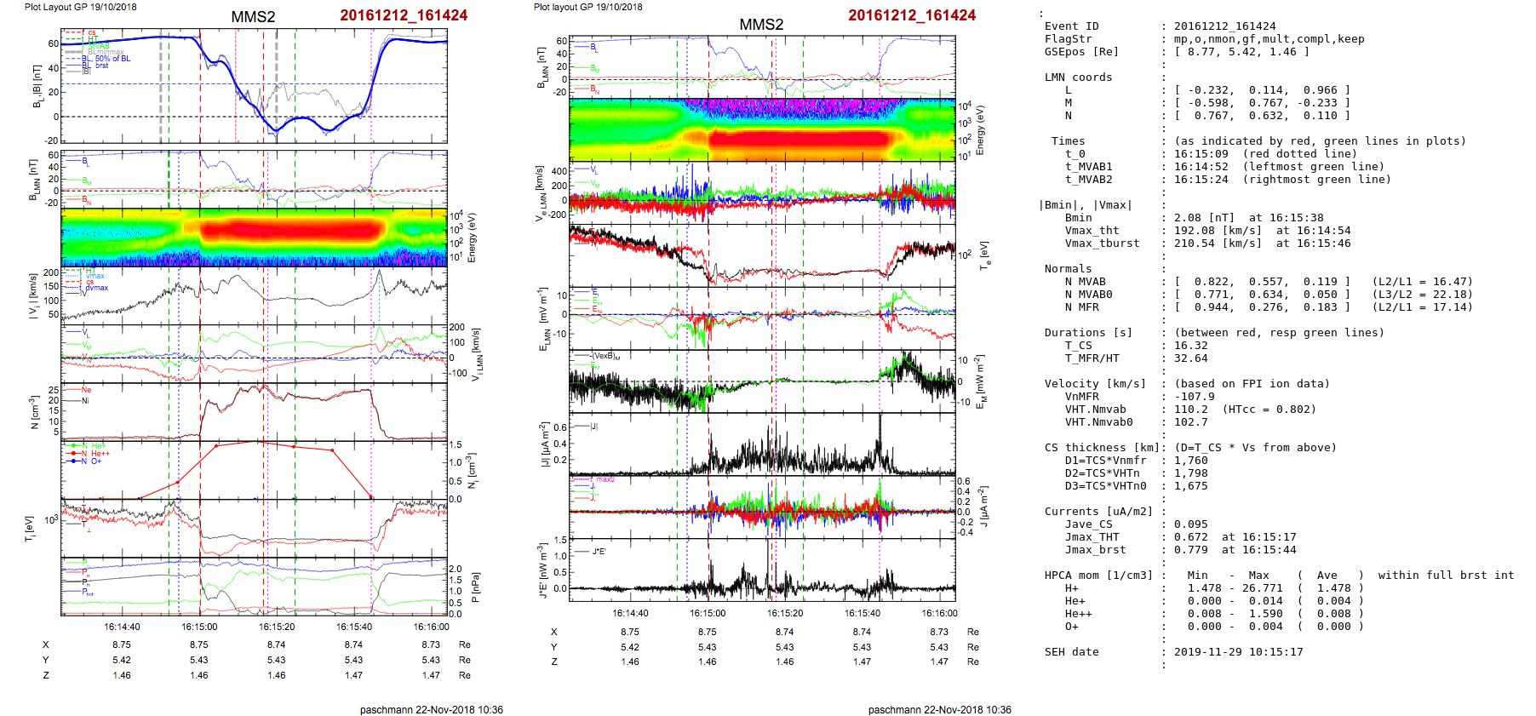Click the GSEpos [Re] coordinate values

point(1241,52)
